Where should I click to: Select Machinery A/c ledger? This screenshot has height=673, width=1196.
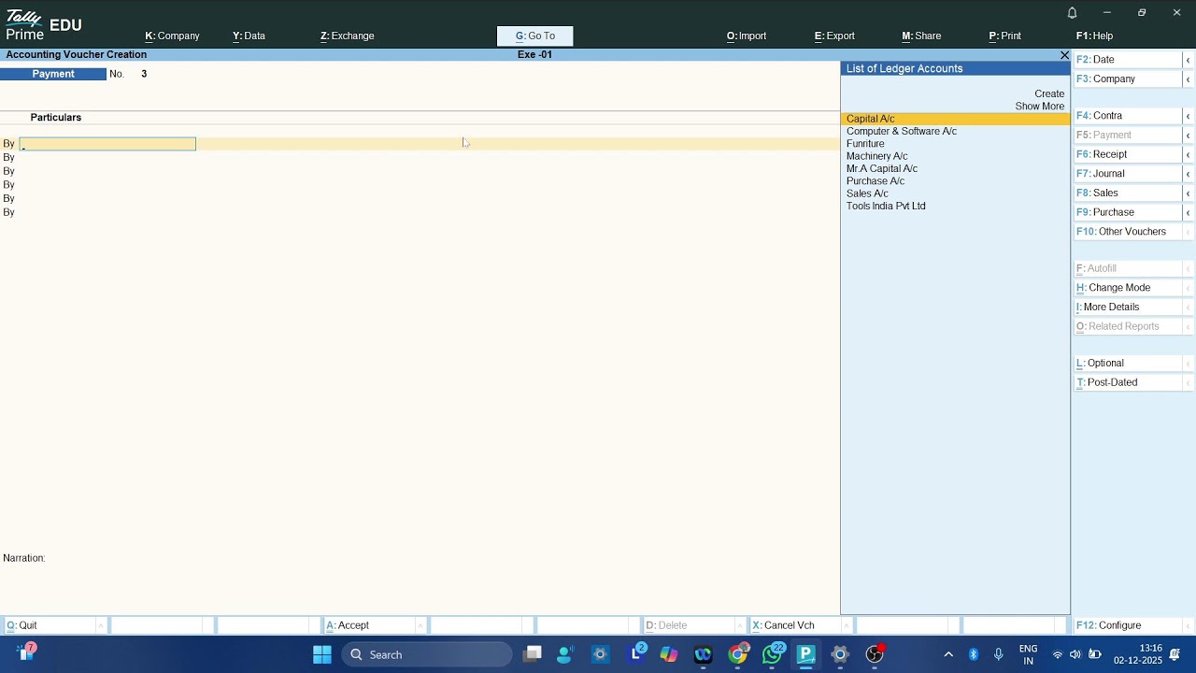[955, 156]
